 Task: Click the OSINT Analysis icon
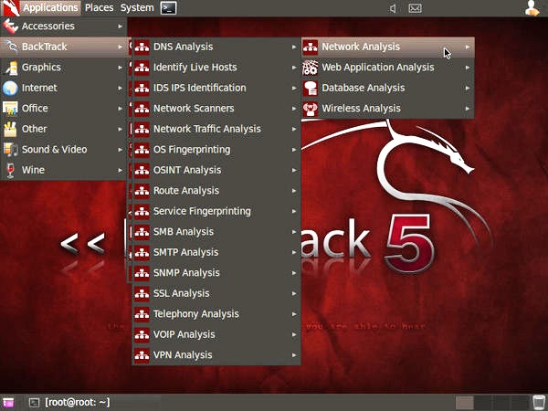(x=142, y=170)
